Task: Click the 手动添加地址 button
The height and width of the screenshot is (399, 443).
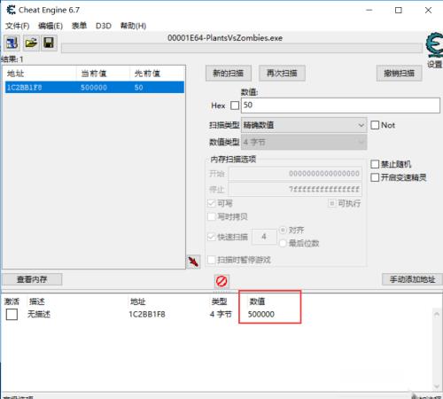Action: (x=412, y=279)
